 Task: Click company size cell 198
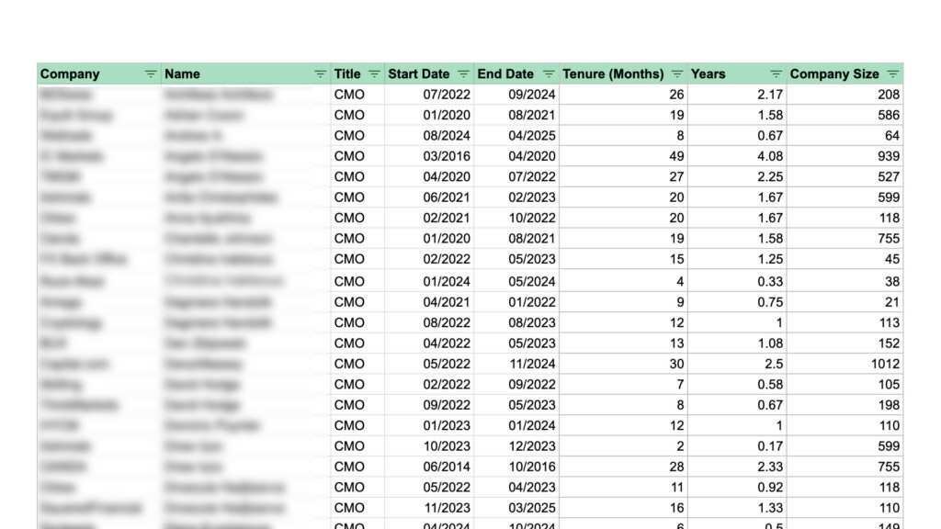click(845, 405)
